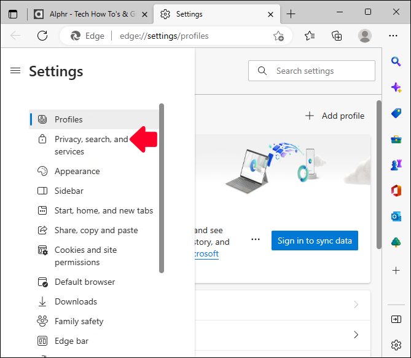Close the Alphr tab

point(144,14)
